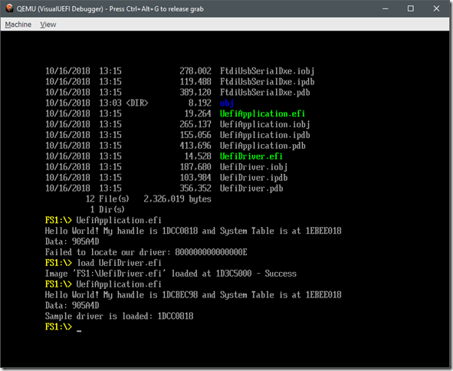Image resolution: width=453 pixels, height=371 pixels.
Task: Select UefiDriver.pdb file name
Action: (251, 189)
